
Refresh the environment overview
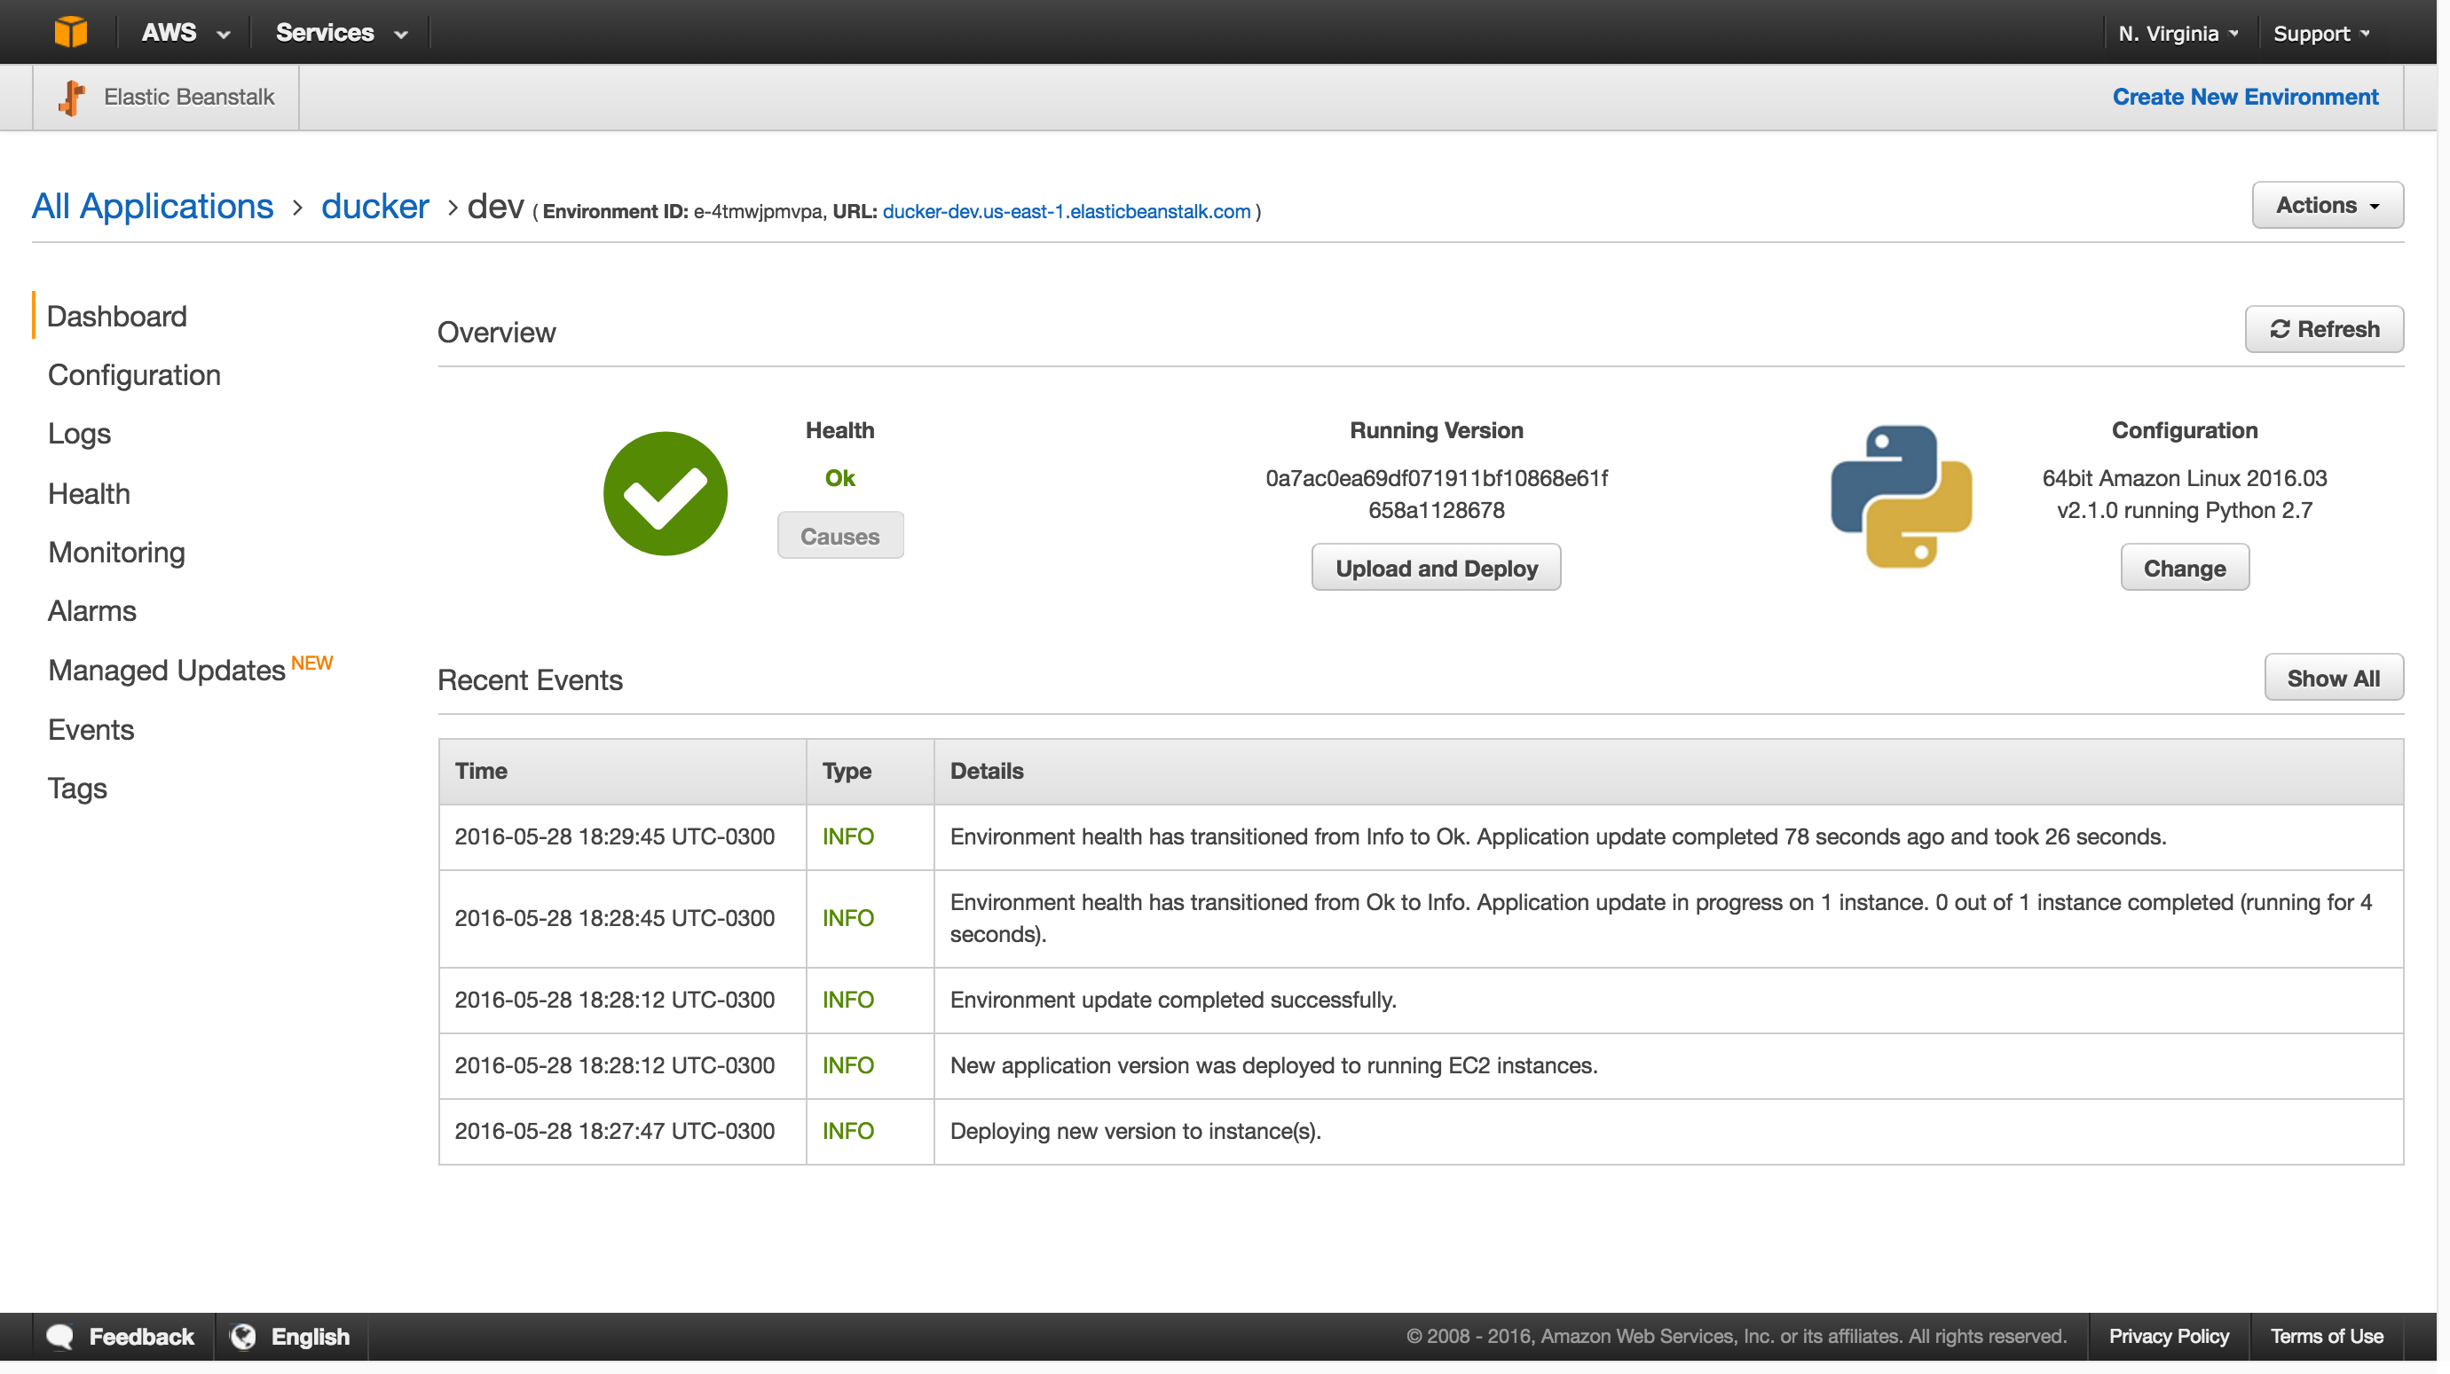(2323, 329)
